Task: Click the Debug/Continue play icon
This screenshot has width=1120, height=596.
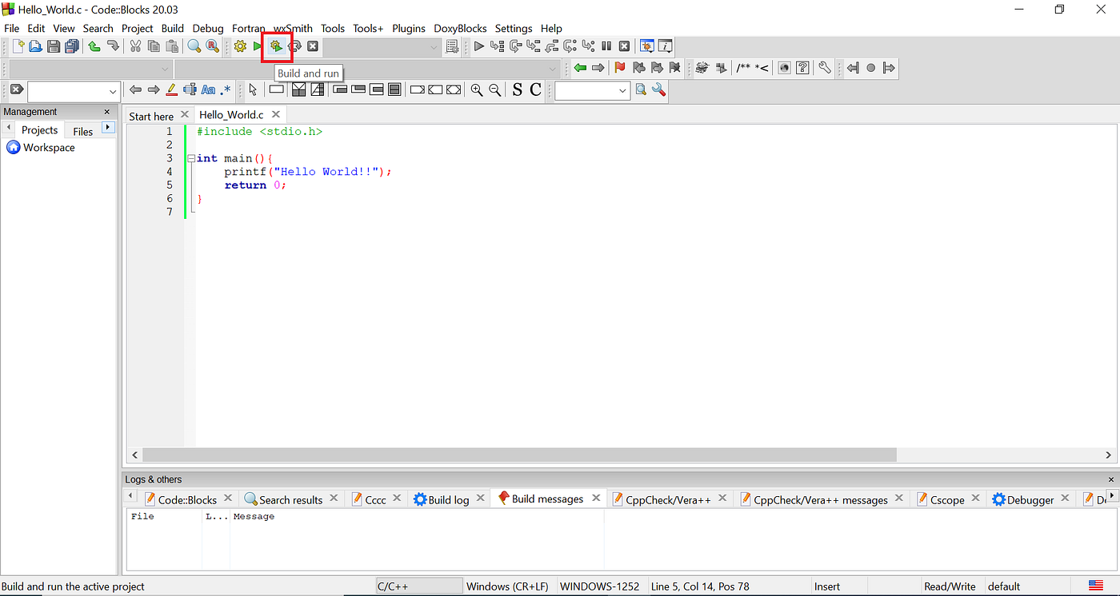Action: coord(478,46)
